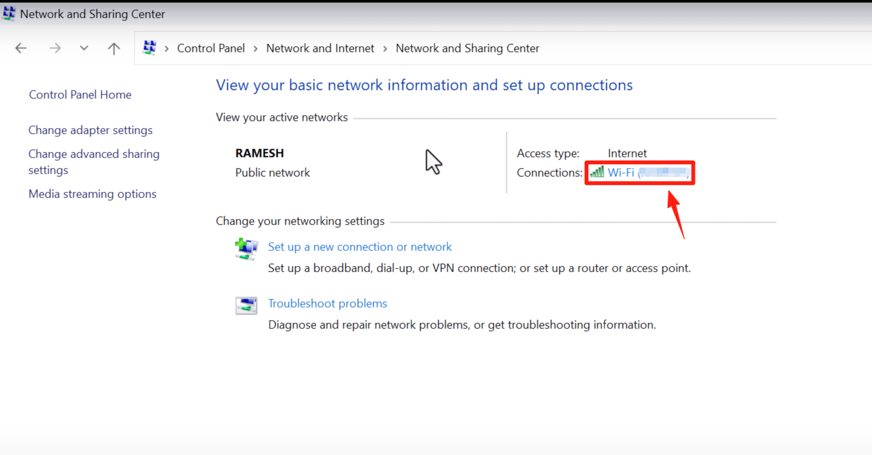This screenshot has height=455, width=872.
Task: Go to Control Panel Home
Action: coord(80,95)
